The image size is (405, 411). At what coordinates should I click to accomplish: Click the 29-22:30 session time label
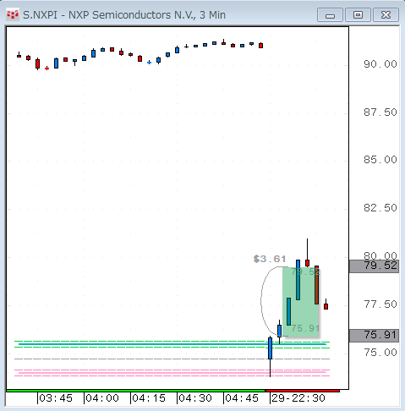(298, 398)
